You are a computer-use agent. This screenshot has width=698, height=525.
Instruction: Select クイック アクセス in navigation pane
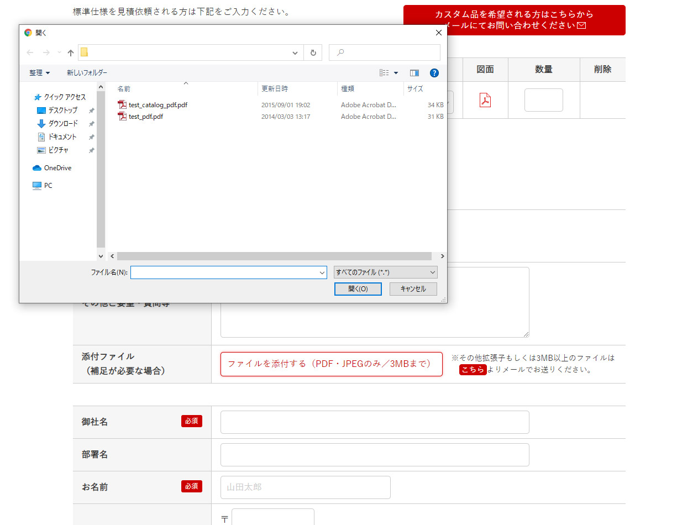point(60,97)
